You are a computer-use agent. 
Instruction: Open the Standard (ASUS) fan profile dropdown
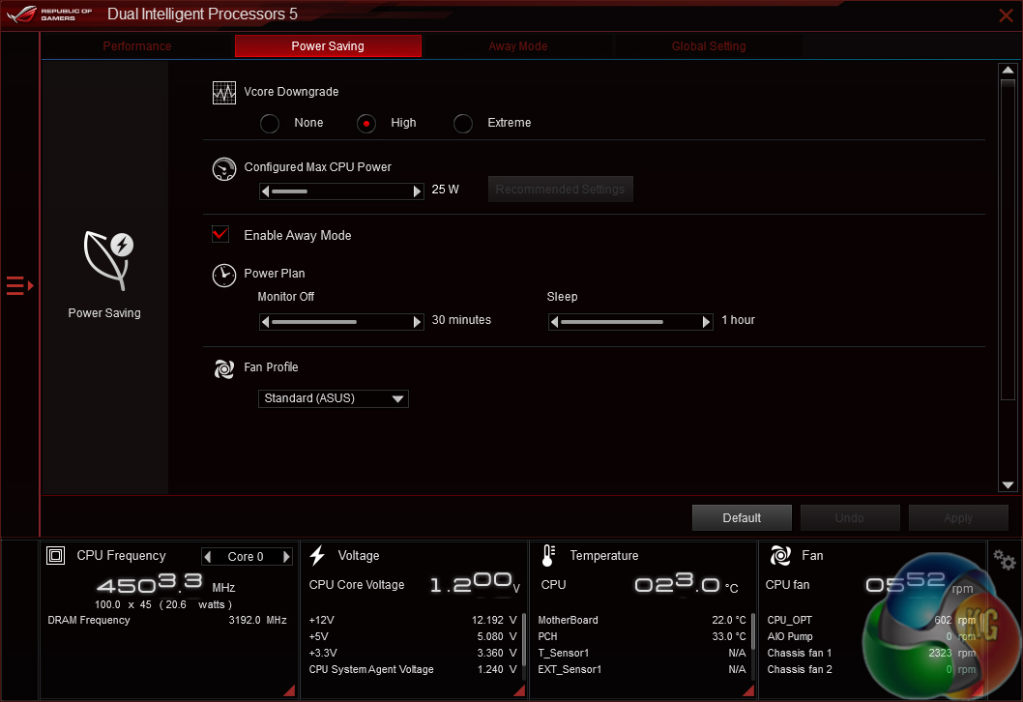tap(334, 398)
